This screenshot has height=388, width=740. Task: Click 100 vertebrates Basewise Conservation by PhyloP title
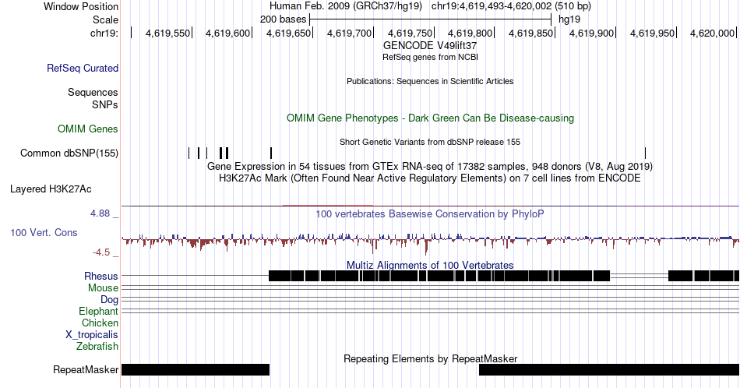click(x=430, y=213)
